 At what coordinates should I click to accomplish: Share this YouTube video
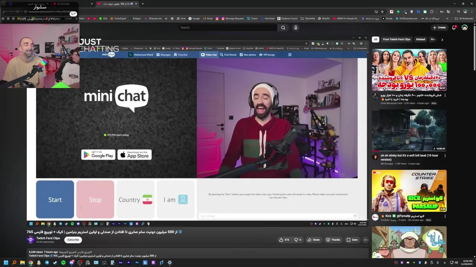[x=313, y=240]
